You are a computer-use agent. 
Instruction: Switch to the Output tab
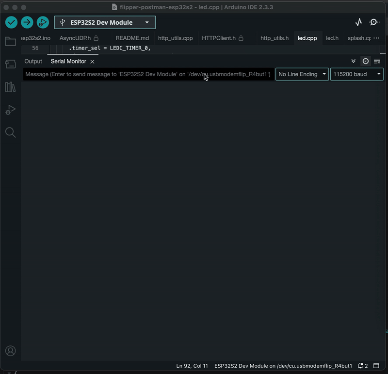[x=33, y=62]
